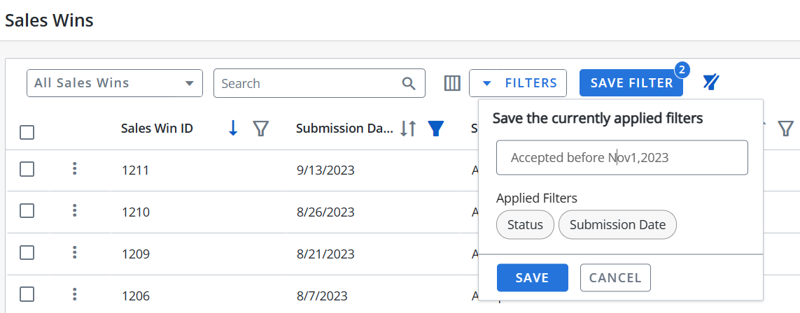
Task: Clear all filters with the crossed funnel icon
Action: [710, 82]
